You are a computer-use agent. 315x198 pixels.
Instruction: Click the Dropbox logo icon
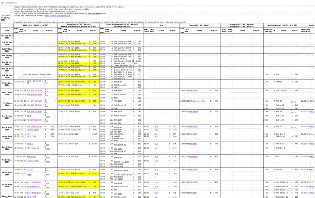(x=2, y=2)
